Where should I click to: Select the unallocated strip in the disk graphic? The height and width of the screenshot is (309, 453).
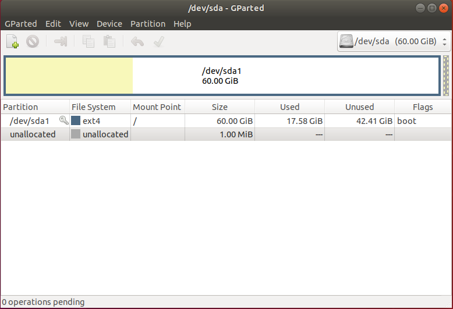tap(446, 76)
